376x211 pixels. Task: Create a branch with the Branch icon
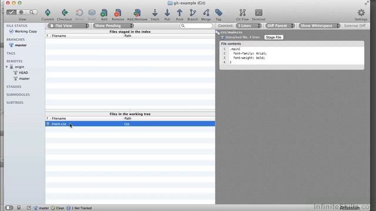tap(193, 13)
